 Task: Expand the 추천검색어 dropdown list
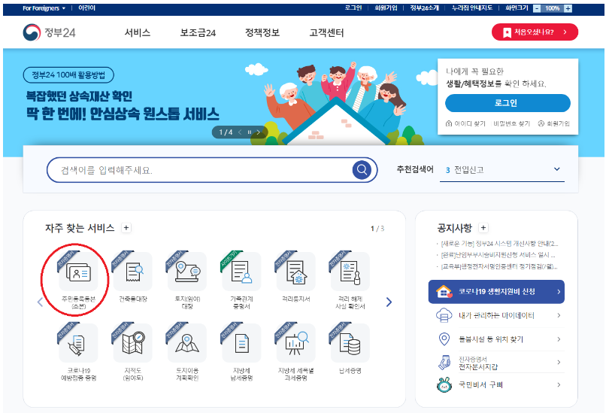[x=557, y=169]
